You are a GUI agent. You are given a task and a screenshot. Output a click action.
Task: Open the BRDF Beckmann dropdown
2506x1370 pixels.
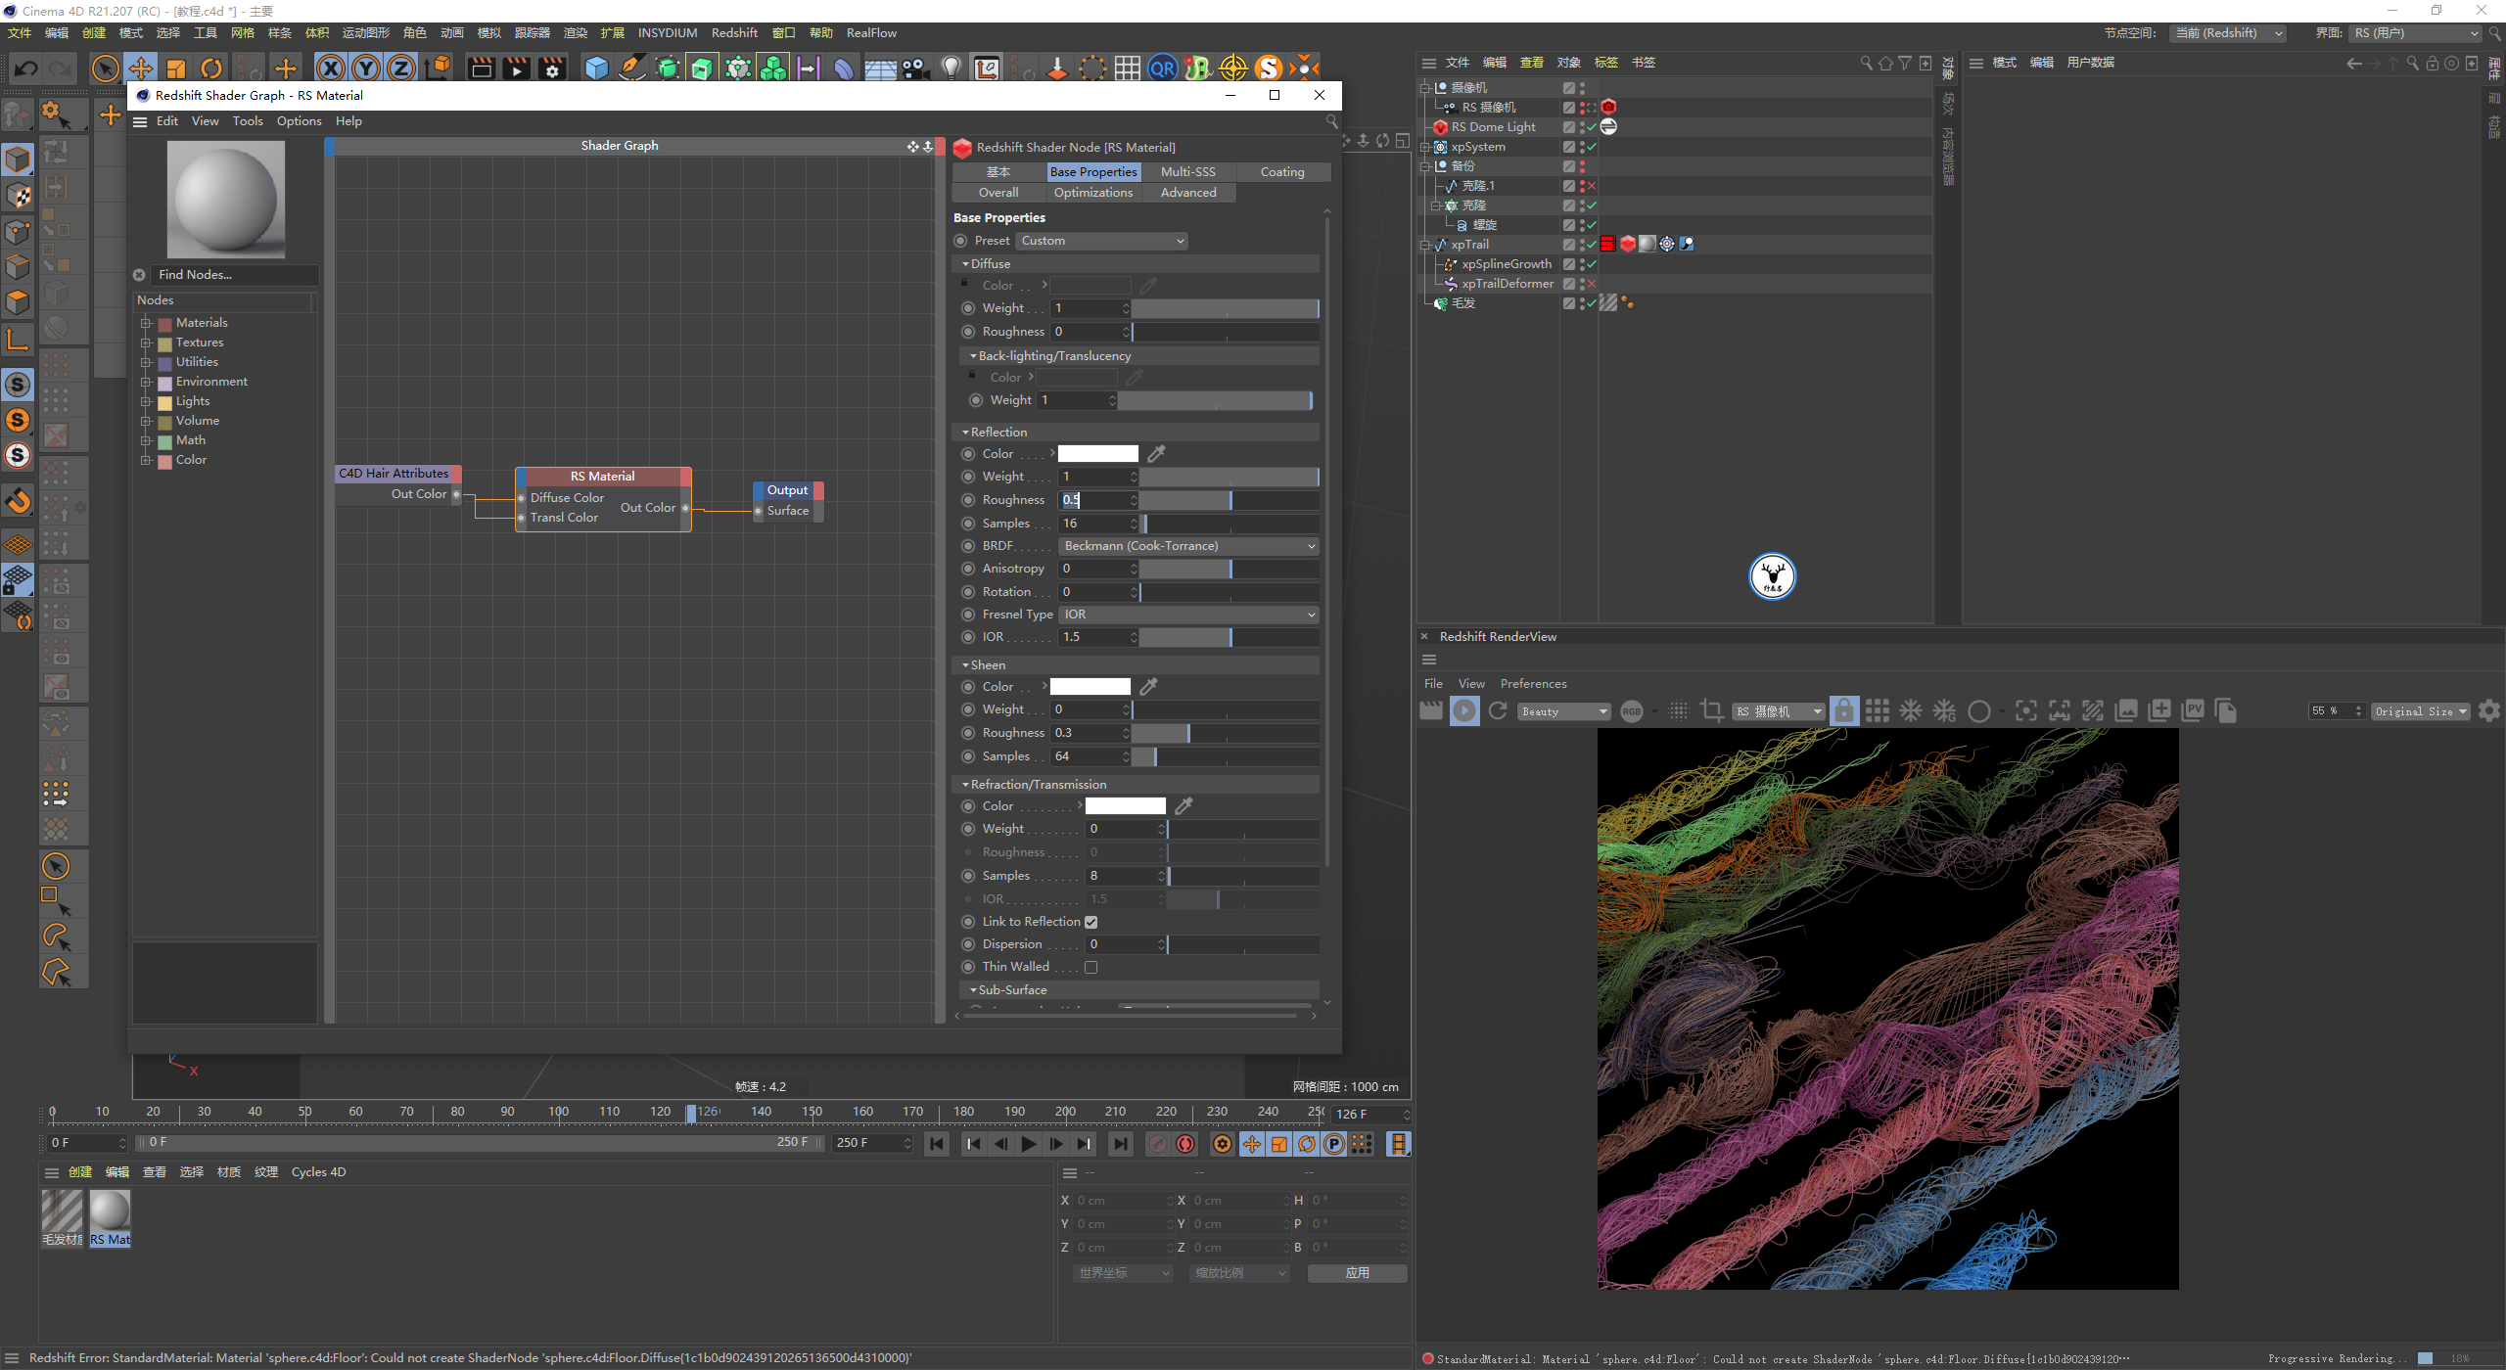(x=1188, y=546)
